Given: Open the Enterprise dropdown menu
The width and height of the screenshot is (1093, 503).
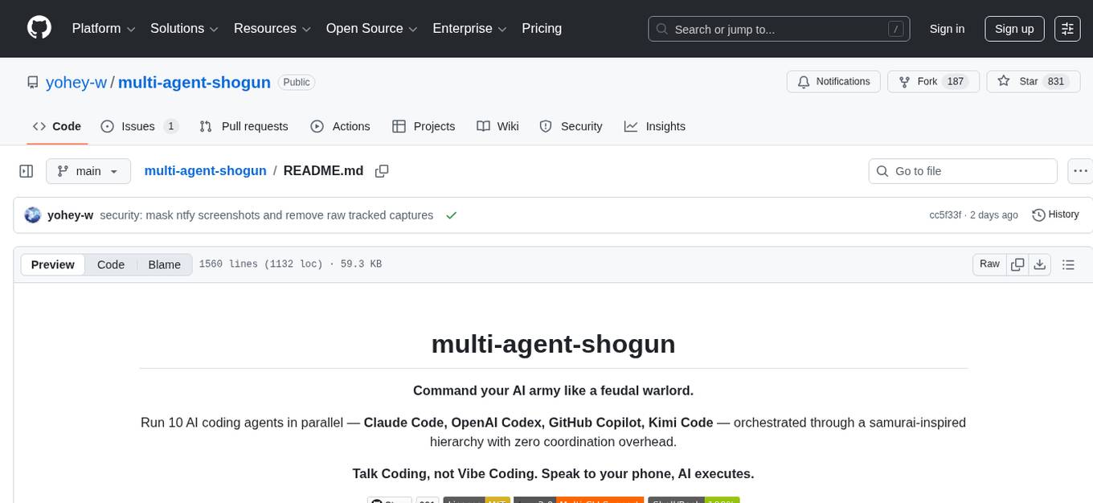Looking at the screenshot, I should 469,28.
